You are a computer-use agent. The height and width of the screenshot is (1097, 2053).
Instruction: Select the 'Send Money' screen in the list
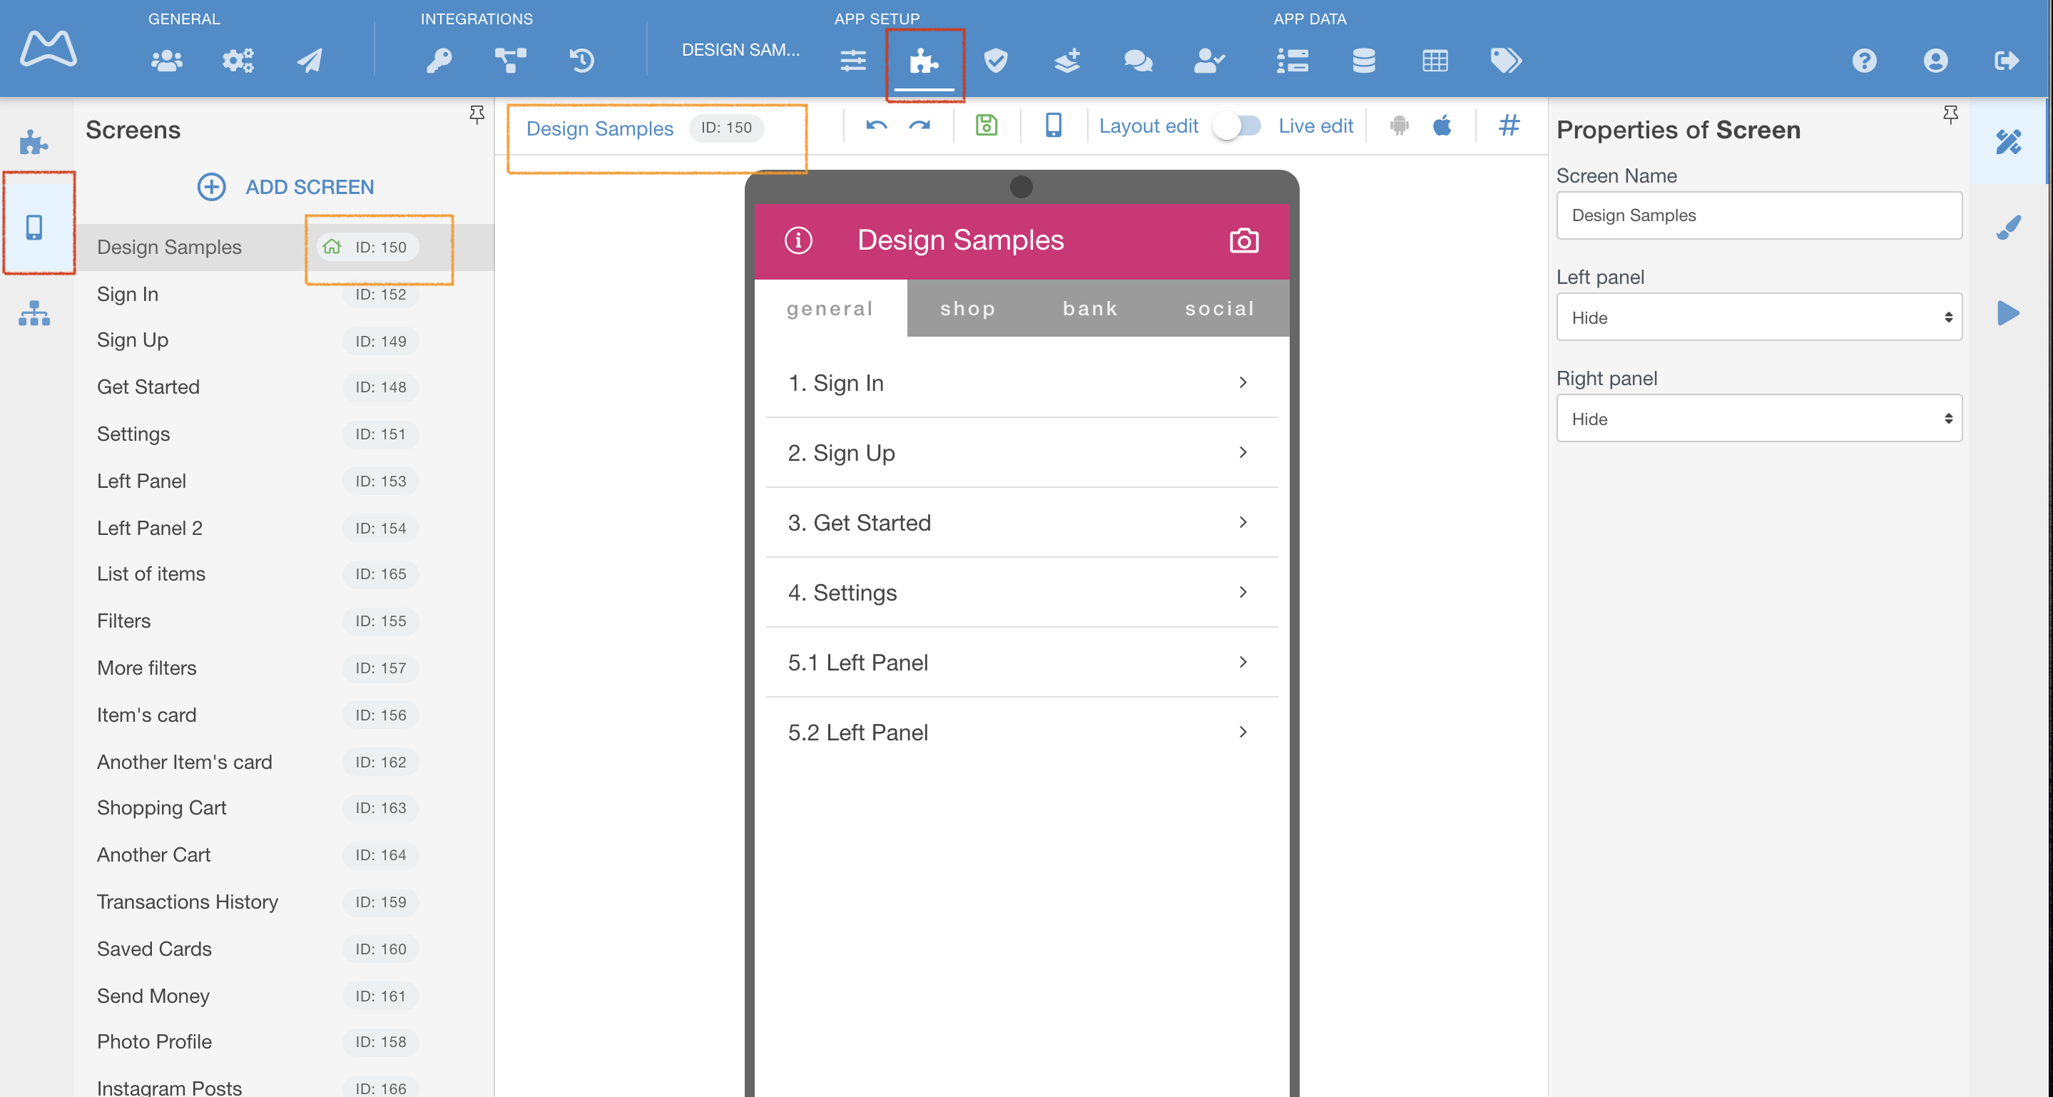[284, 996]
